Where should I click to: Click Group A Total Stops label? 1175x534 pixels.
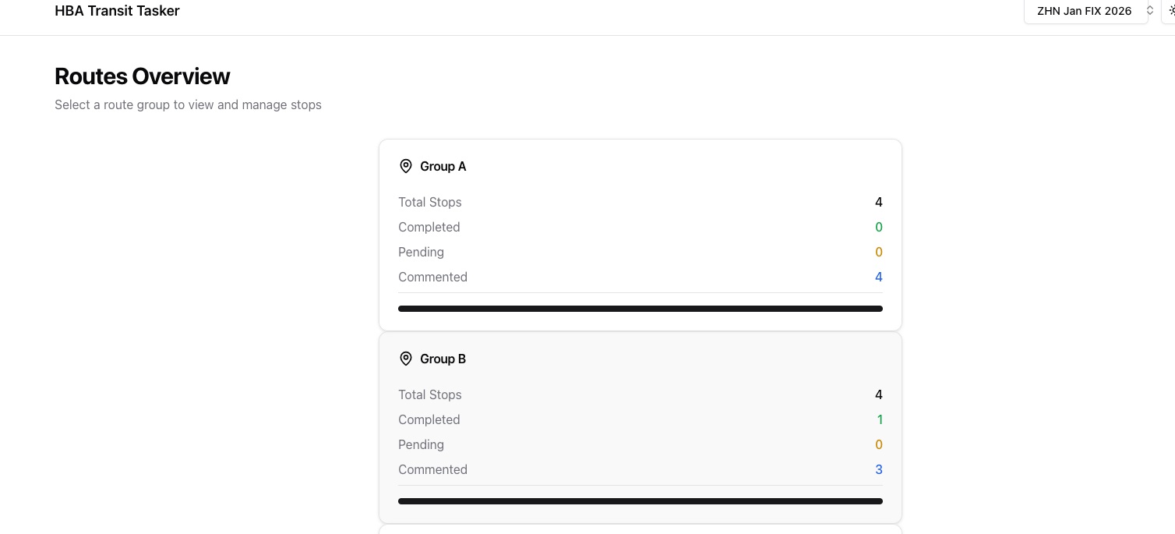click(429, 202)
